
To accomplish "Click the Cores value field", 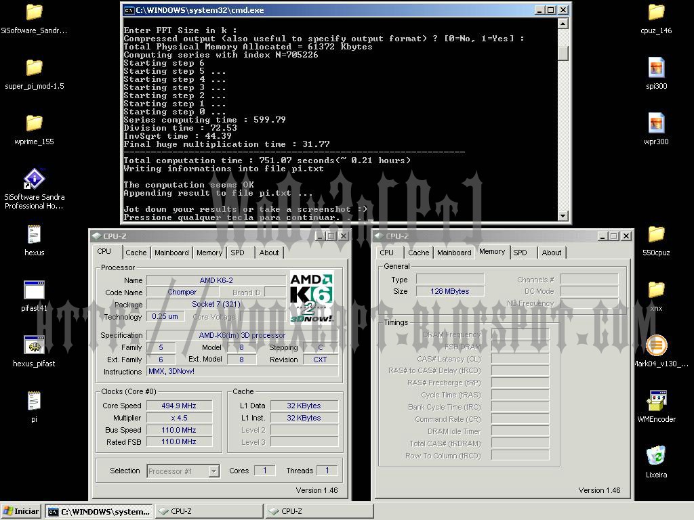I will click(x=265, y=471).
